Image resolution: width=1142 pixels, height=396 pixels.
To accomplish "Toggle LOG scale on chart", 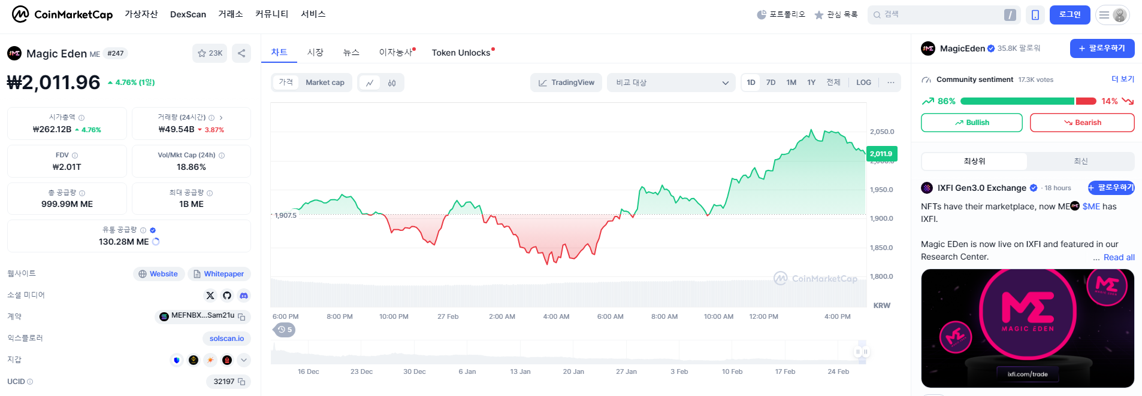I will [864, 83].
